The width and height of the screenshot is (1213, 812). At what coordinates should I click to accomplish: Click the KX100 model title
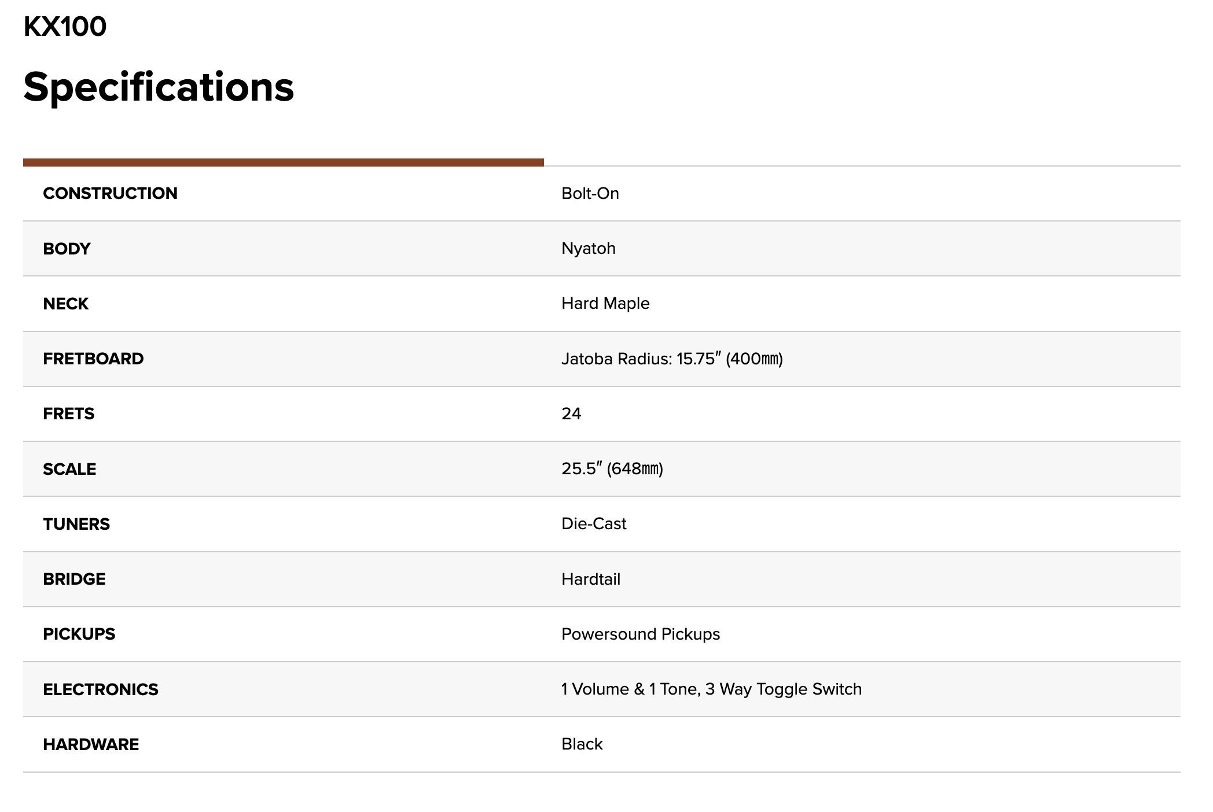(65, 27)
